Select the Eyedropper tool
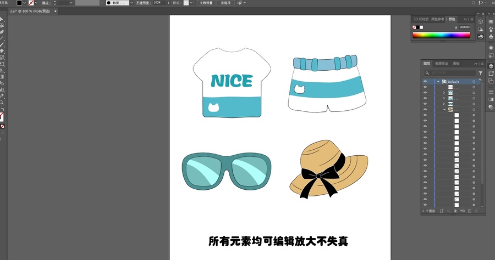The height and width of the screenshot is (260, 495). pyautogui.click(x=2, y=96)
